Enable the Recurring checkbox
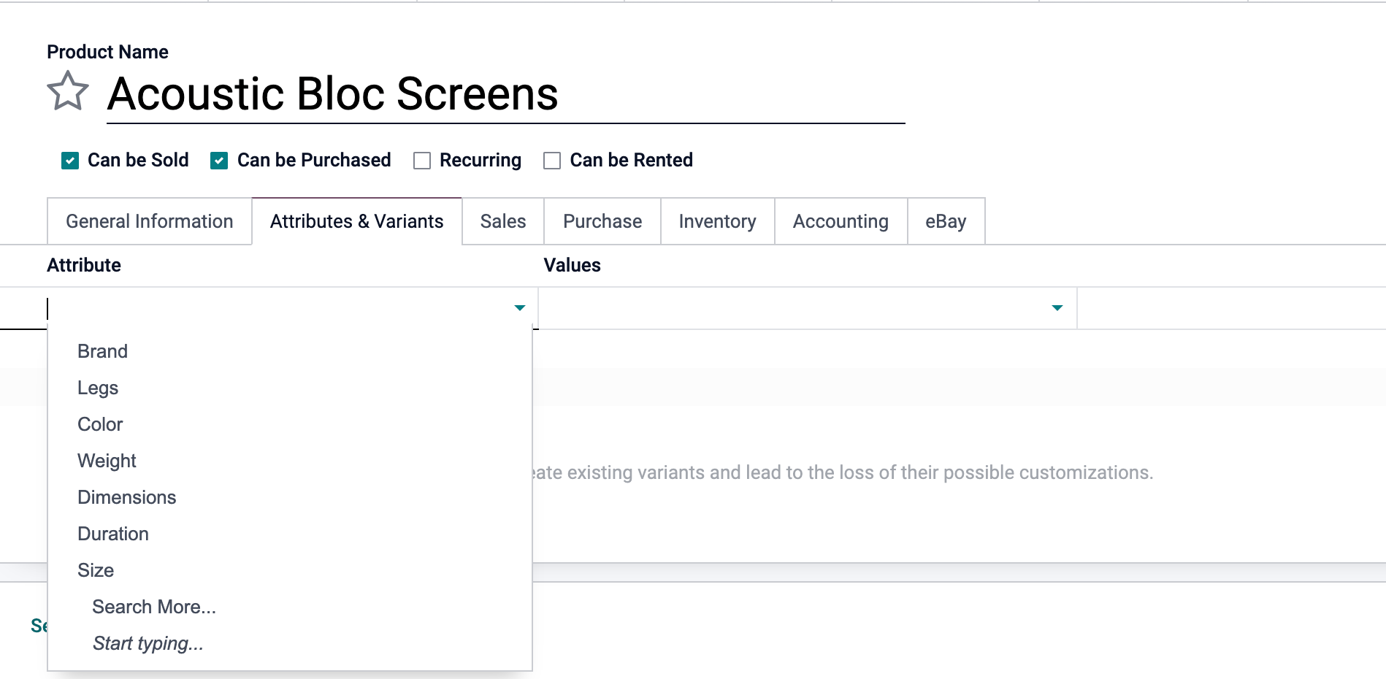Screen dimensions: 1386x679 pos(422,161)
